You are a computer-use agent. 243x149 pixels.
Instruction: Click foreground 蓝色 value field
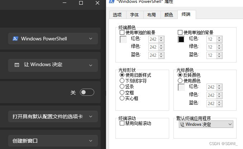(153, 55)
